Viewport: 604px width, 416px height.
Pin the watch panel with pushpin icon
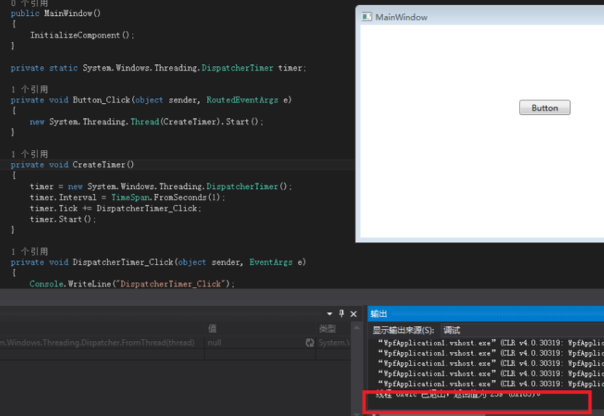click(341, 314)
